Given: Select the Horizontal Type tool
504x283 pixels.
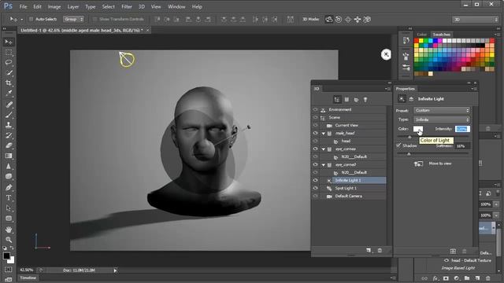Looking at the screenshot, I should [x=9, y=198].
